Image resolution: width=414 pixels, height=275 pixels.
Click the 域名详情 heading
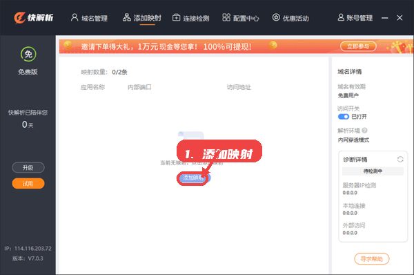(x=349, y=72)
